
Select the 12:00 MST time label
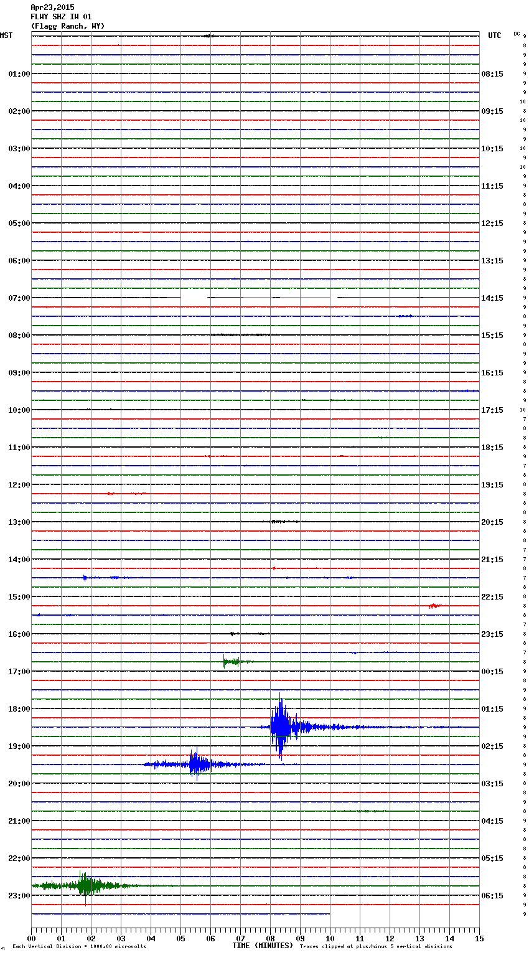[19, 485]
